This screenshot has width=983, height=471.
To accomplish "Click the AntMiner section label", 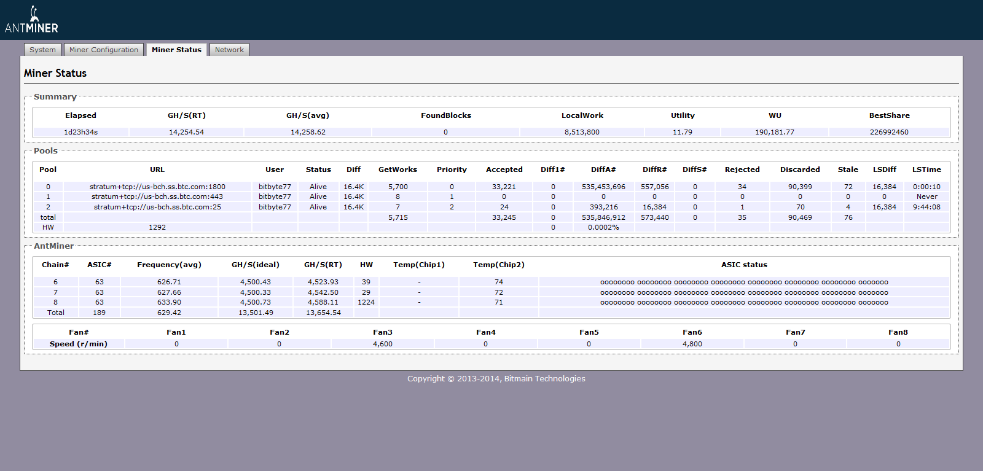I will pyautogui.click(x=53, y=246).
